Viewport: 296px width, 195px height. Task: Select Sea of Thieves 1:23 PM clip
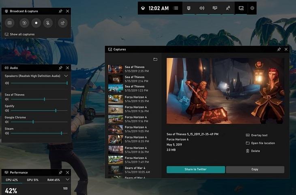[133, 88]
